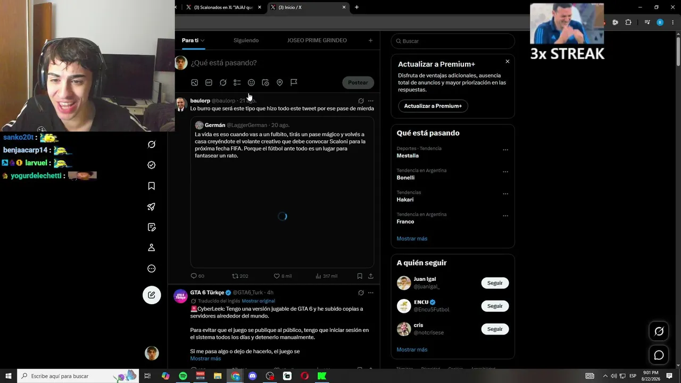Switch to the Scalonados en X browser tab
This screenshot has width=681, height=383.
[222, 7]
